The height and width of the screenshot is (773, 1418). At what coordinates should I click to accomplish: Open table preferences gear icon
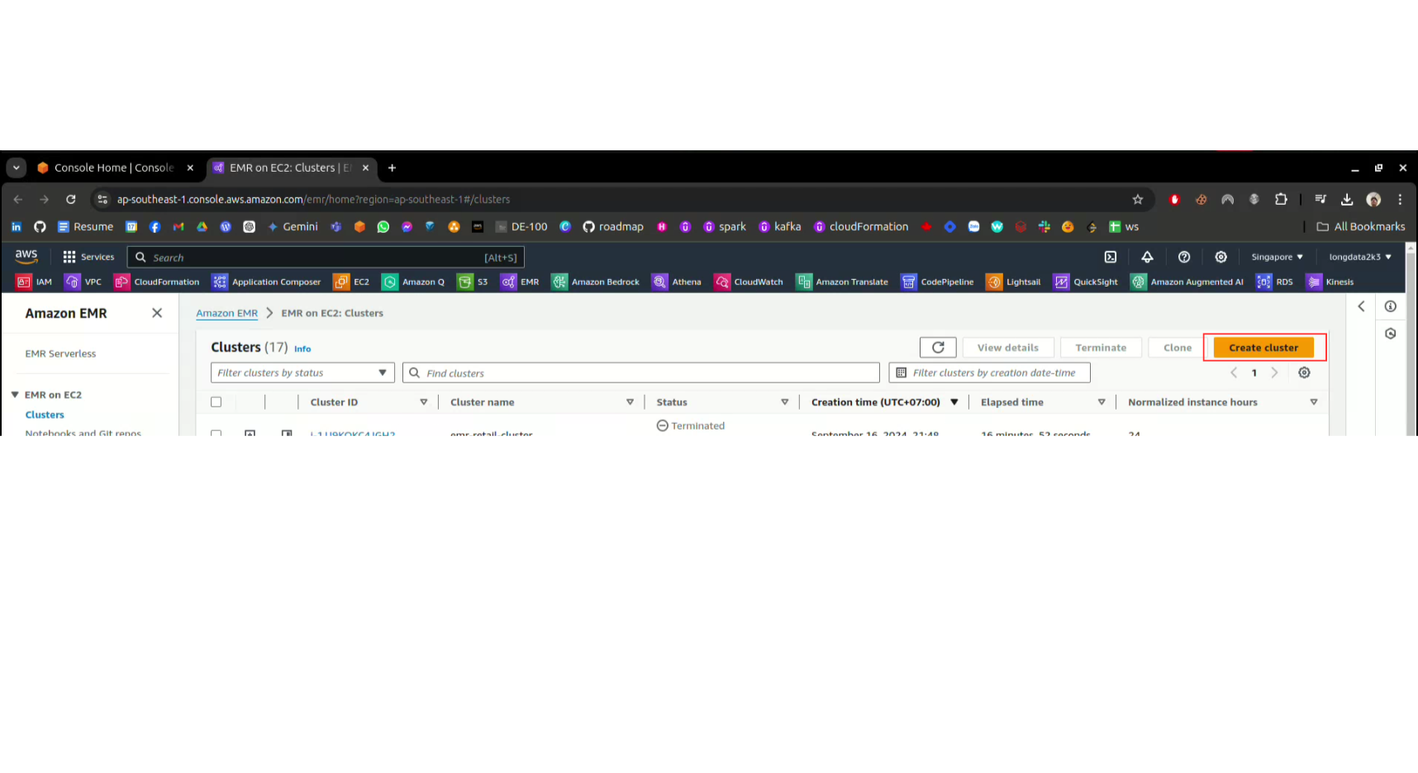click(1304, 372)
